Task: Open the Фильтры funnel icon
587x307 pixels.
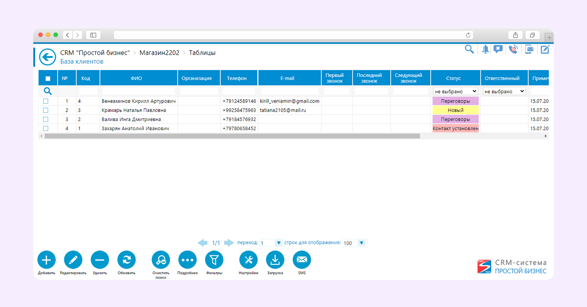Action: (x=214, y=260)
